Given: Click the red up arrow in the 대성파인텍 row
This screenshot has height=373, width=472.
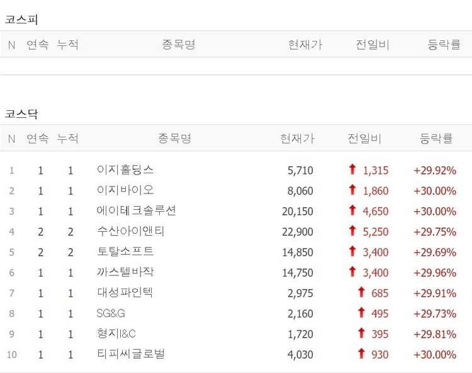Looking at the screenshot, I should tap(361, 292).
